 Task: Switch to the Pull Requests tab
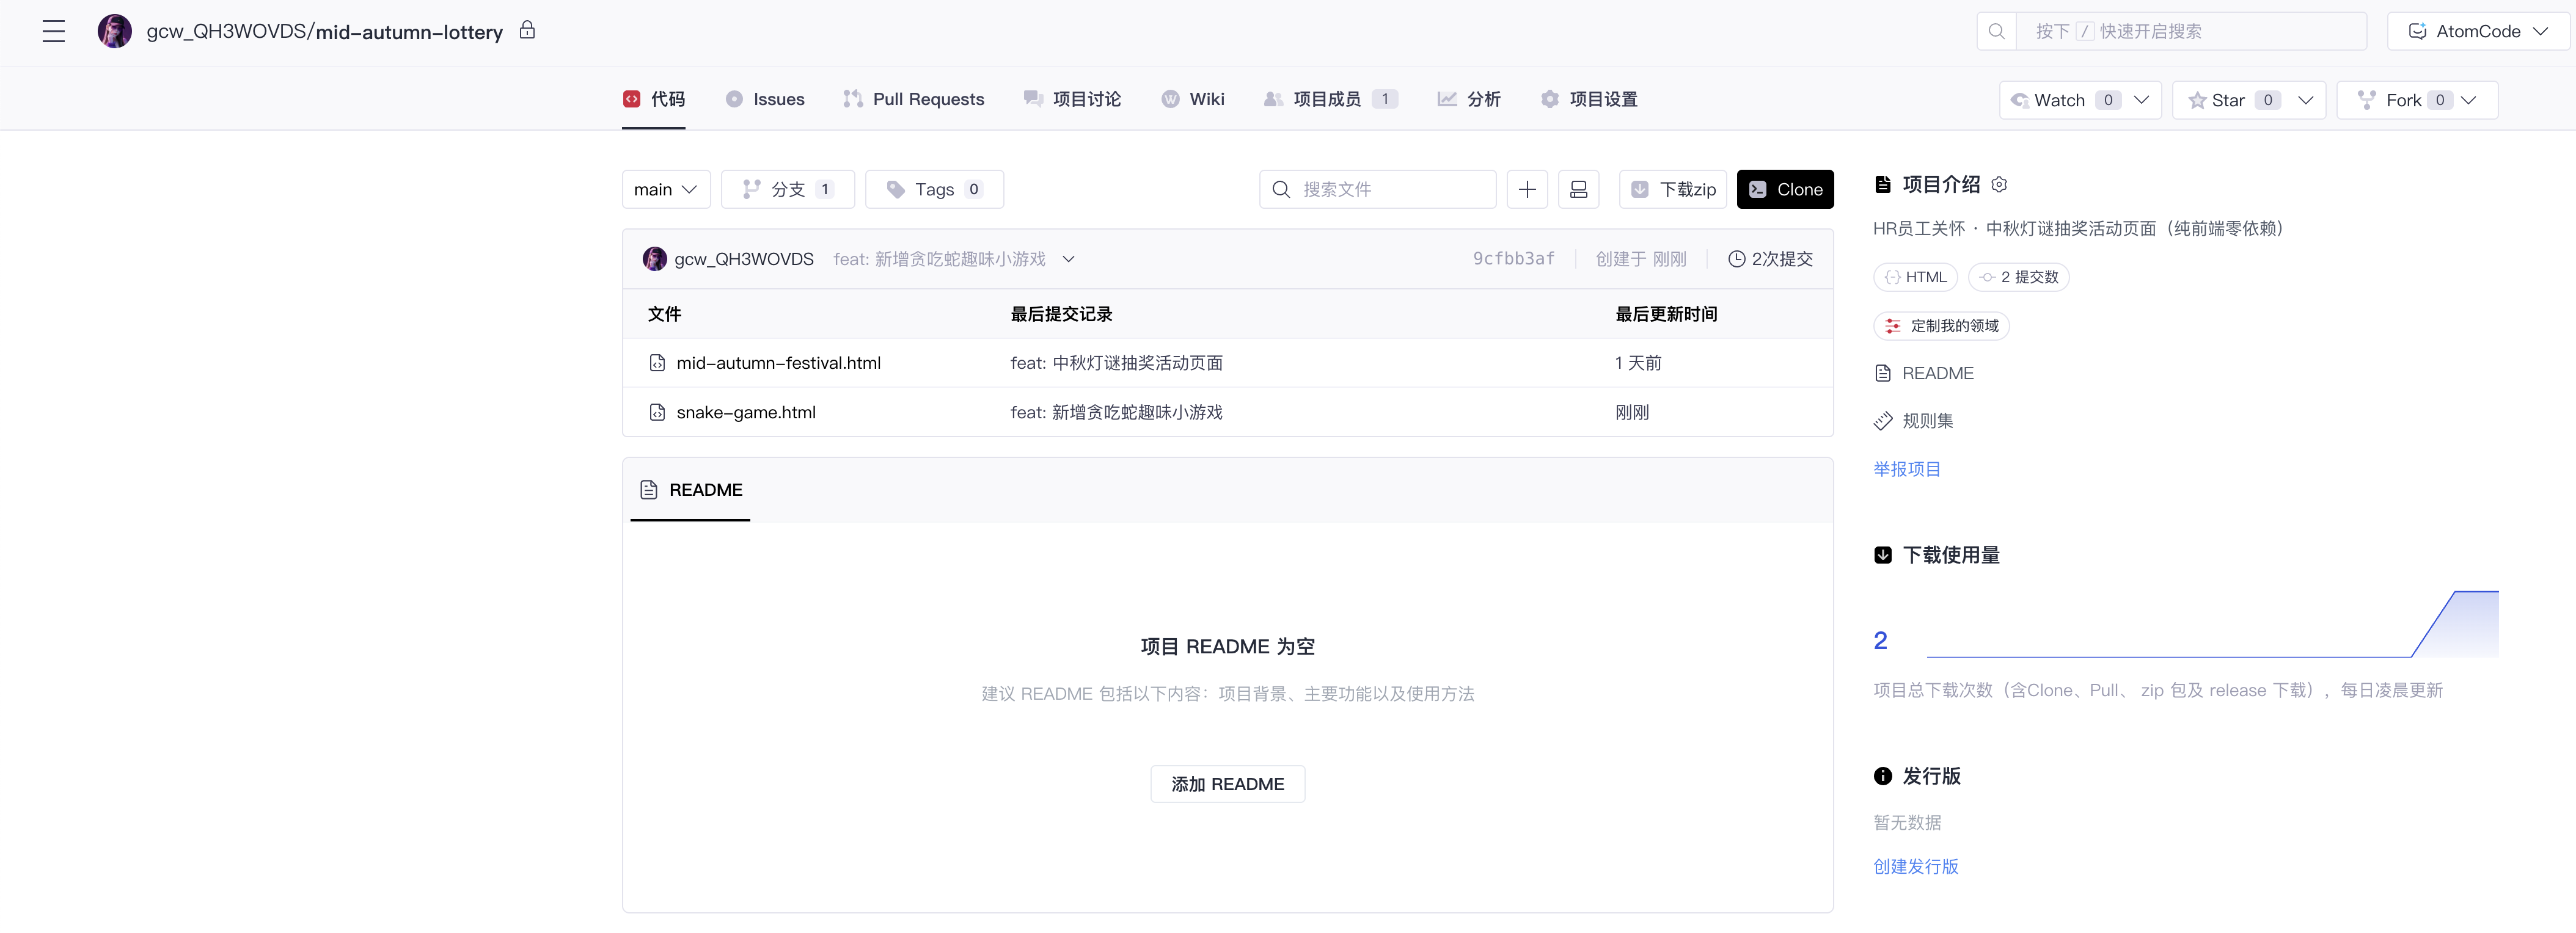coord(914,99)
